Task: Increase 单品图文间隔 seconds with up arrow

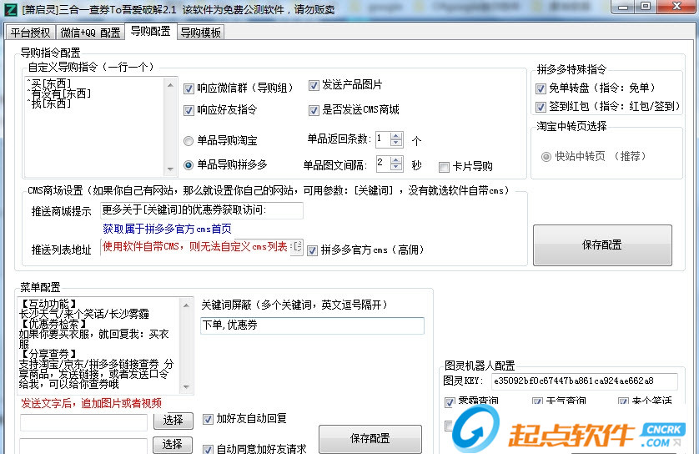Action: pyautogui.click(x=396, y=159)
